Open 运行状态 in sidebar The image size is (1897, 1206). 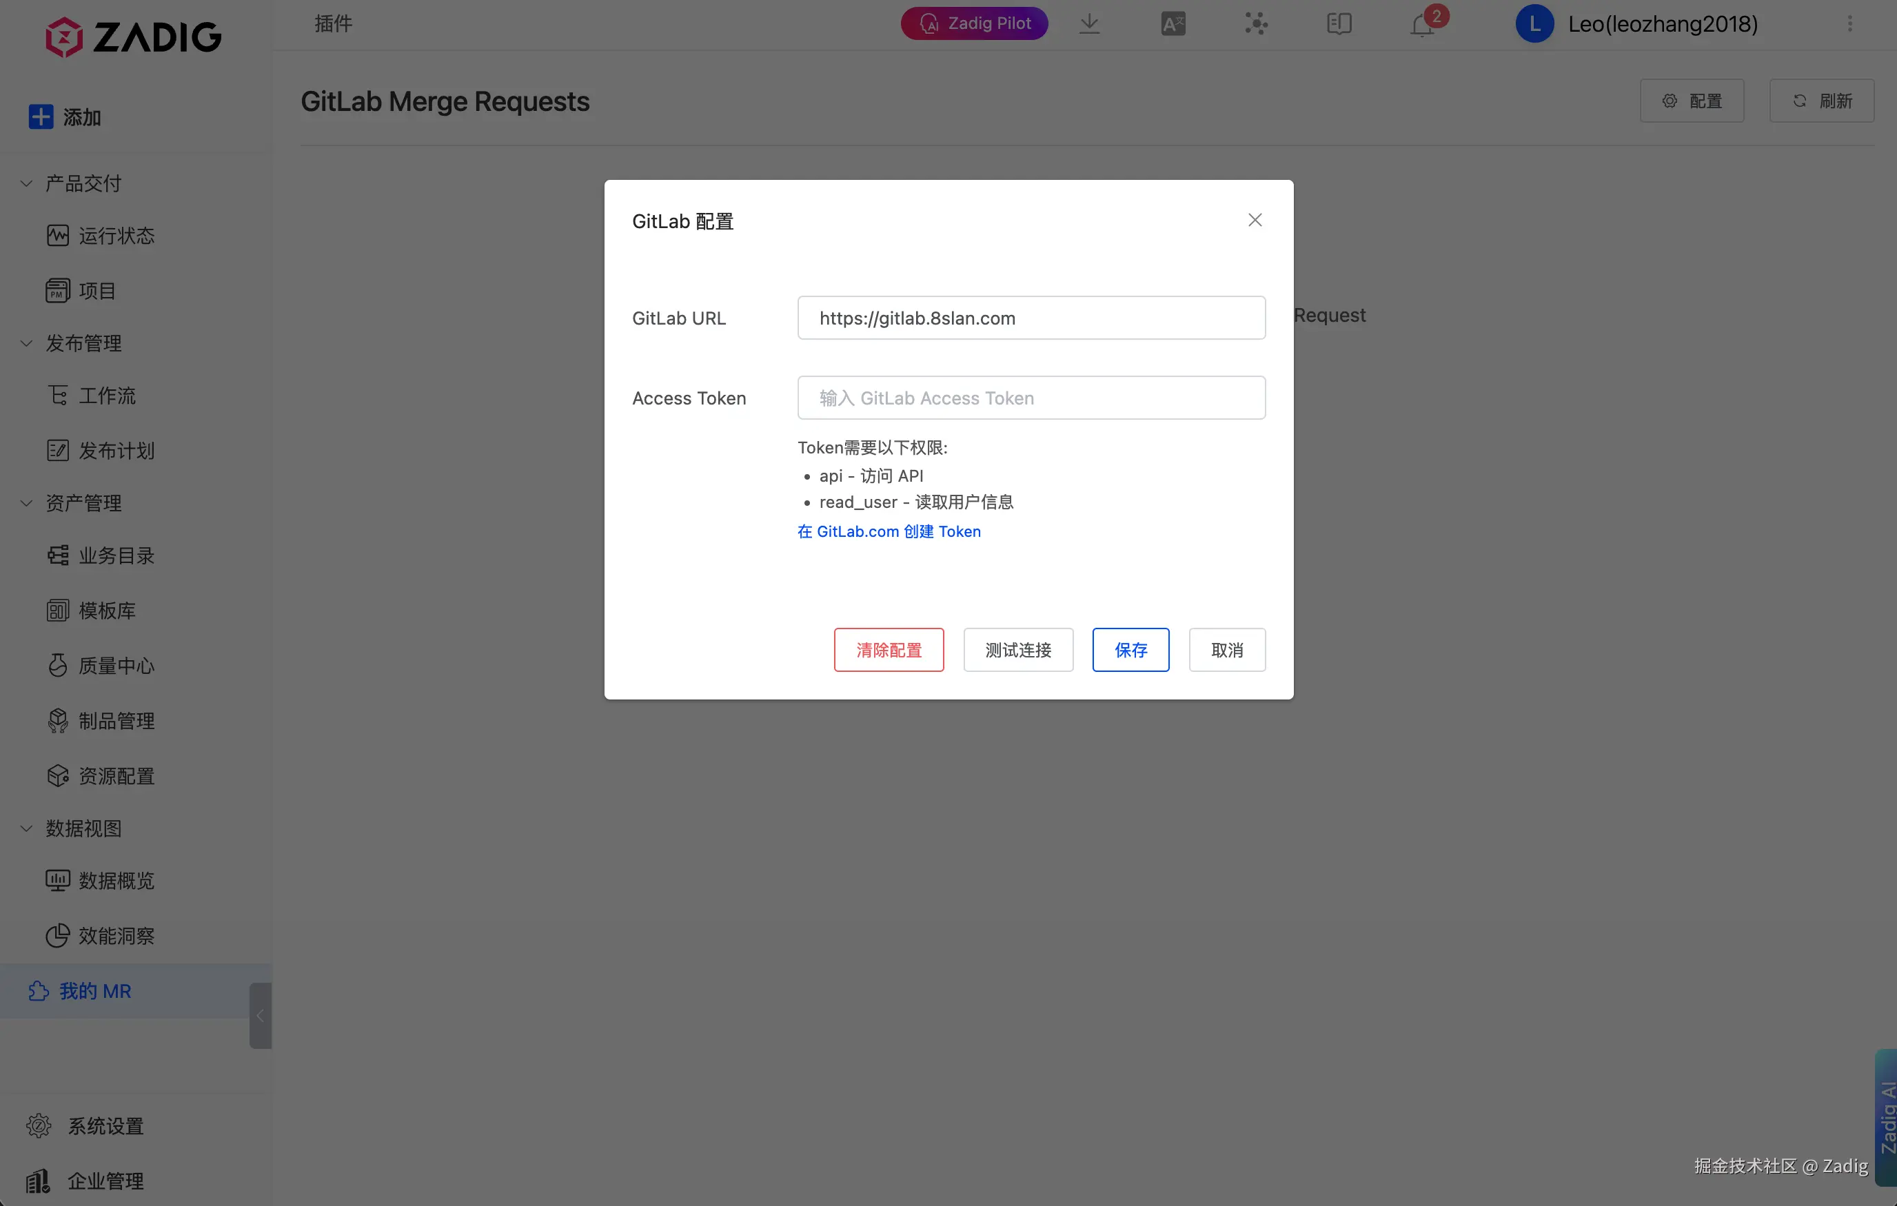[116, 236]
